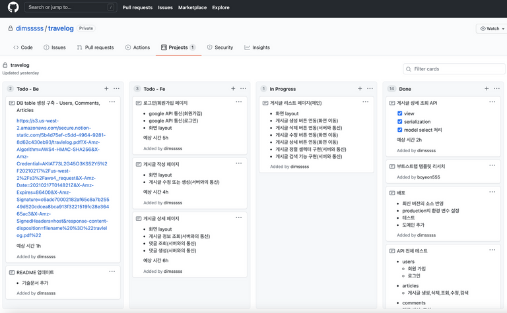Click 댓글 생성(서버와의 통신) item
507x313 pixels.
(x=172, y=250)
